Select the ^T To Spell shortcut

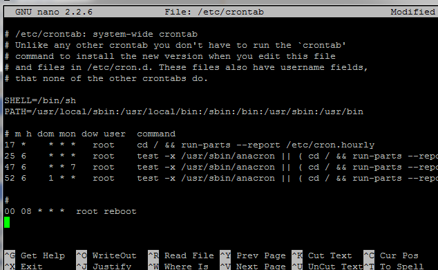coord(394,266)
